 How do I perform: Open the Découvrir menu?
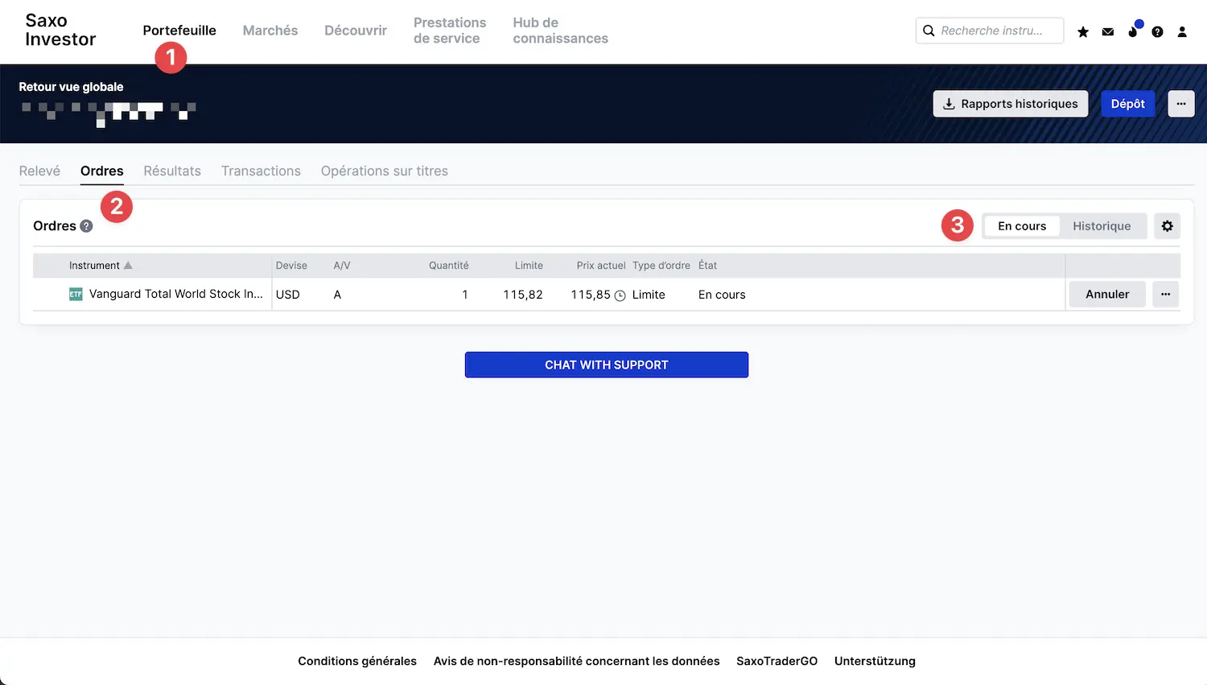tap(356, 31)
